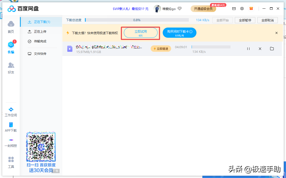Image resolution: width=286 pixels, height=178 pixels.
Task: Click info icon on 购买闲时下载卡
Action: click(x=191, y=32)
